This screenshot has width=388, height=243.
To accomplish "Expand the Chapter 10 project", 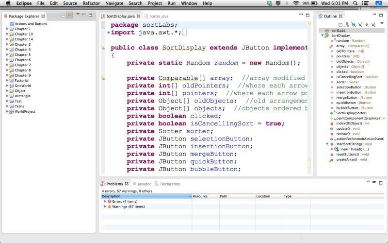I will click(7, 34).
